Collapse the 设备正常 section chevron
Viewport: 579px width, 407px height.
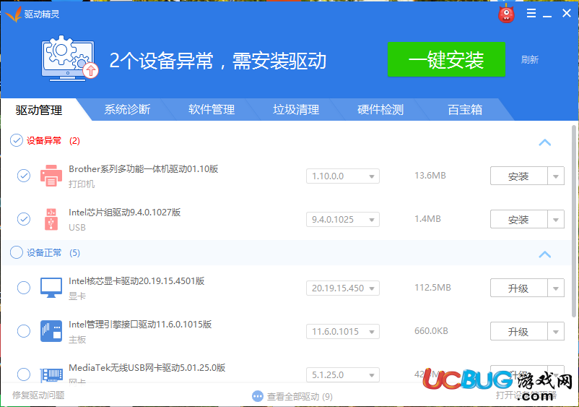(x=544, y=254)
